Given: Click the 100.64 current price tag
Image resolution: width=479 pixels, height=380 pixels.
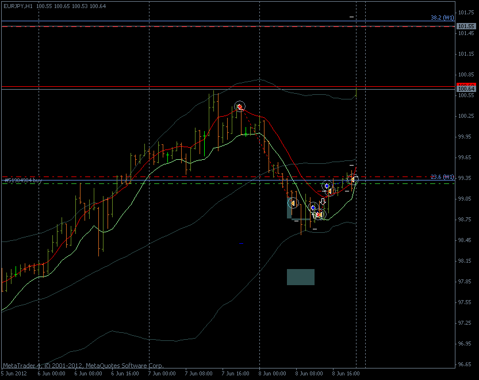Looking at the screenshot, I should pos(466,89).
